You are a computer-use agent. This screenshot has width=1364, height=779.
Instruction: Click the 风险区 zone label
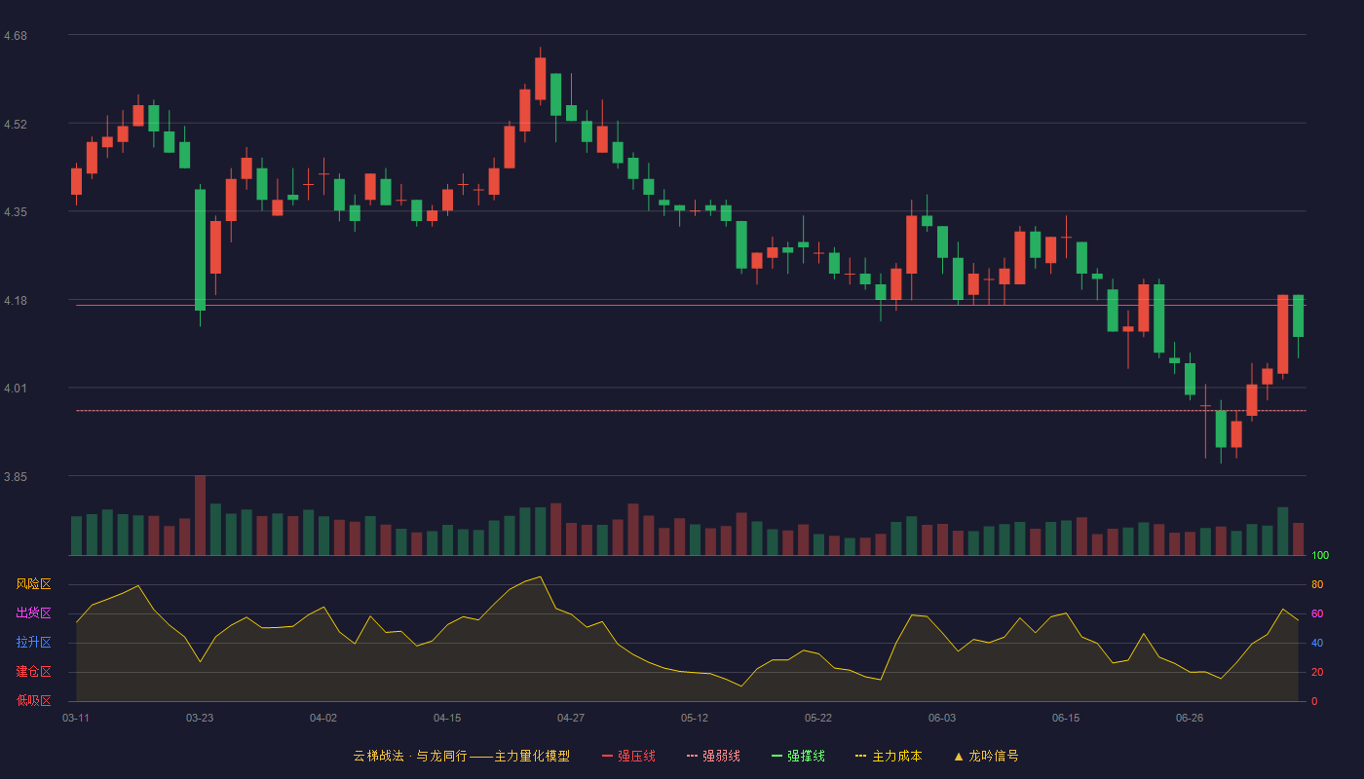33,584
